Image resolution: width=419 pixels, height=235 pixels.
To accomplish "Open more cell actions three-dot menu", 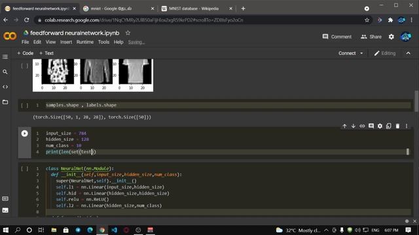I will (x=407, y=126).
